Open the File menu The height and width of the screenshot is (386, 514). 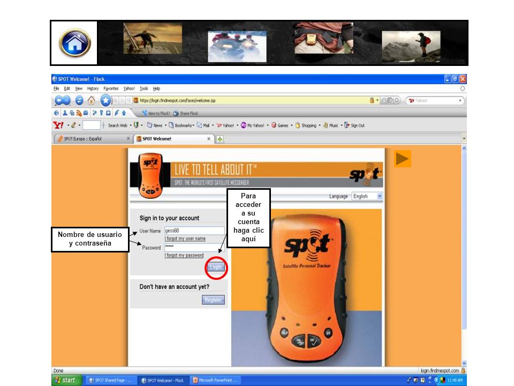56,88
